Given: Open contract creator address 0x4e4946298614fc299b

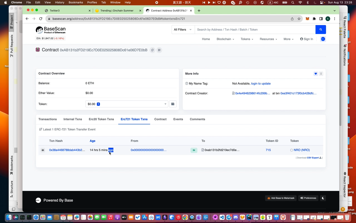Looking at the screenshot, I should coord(253,93).
